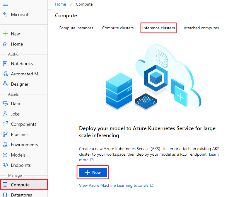
Task: Click the blue New button
Action: pos(93,172)
